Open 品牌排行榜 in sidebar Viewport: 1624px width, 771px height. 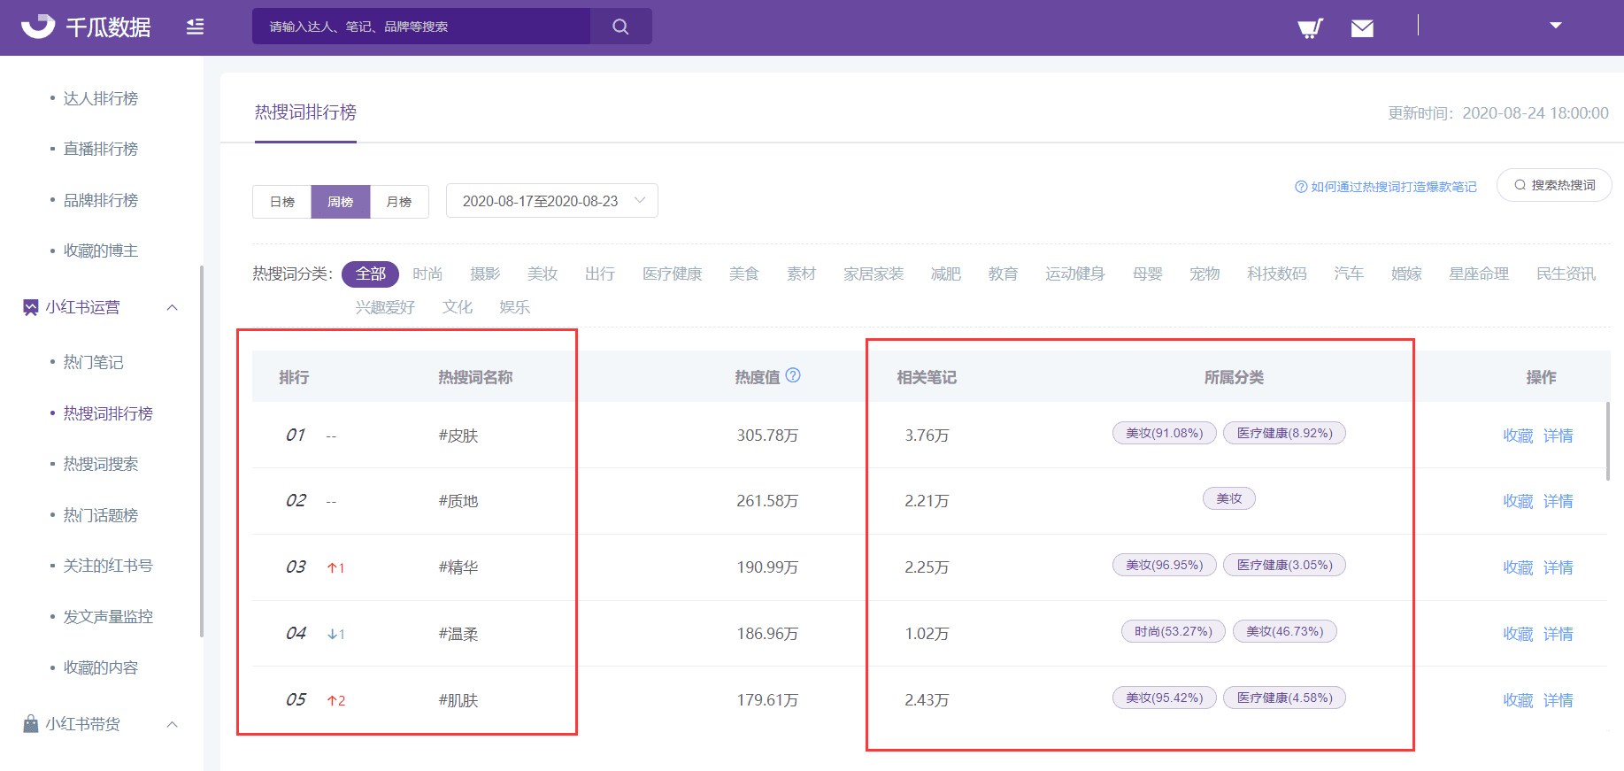pos(101,200)
